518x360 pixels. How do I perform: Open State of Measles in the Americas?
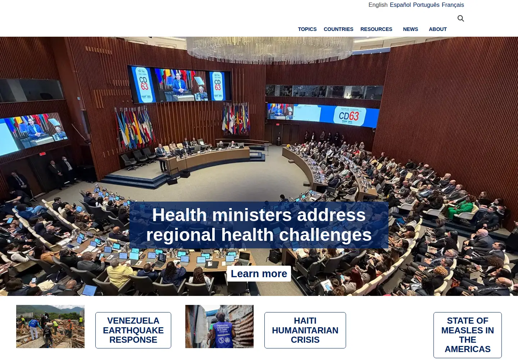(x=468, y=335)
